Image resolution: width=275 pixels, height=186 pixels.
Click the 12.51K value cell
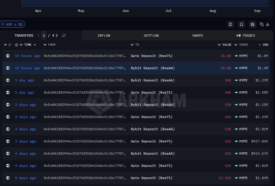[x=225, y=178]
